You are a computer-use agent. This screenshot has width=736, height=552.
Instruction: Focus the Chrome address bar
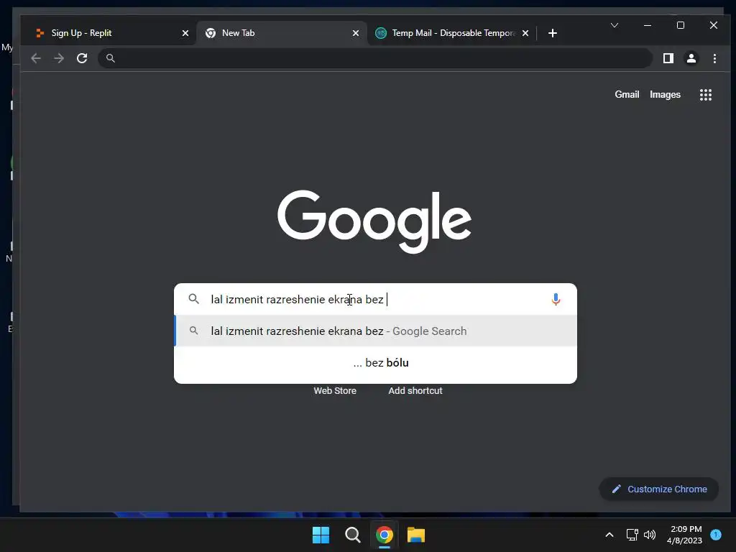[375, 58]
